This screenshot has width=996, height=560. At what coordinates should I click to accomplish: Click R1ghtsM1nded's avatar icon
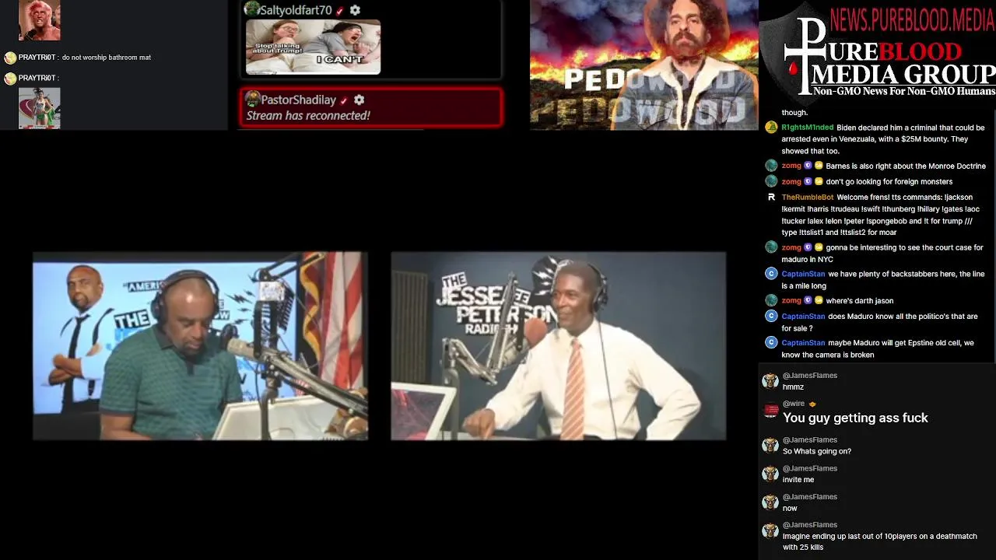(771, 128)
